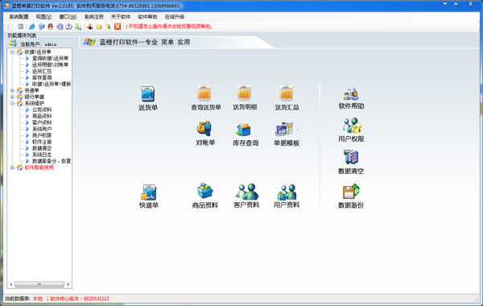Select 软件注册 in the tree
The width and height of the screenshot is (483, 306).
click(42, 142)
